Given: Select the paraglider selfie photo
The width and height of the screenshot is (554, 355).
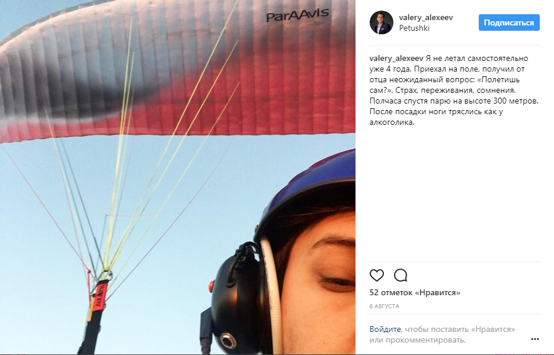Looking at the screenshot, I should [x=178, y=177].
